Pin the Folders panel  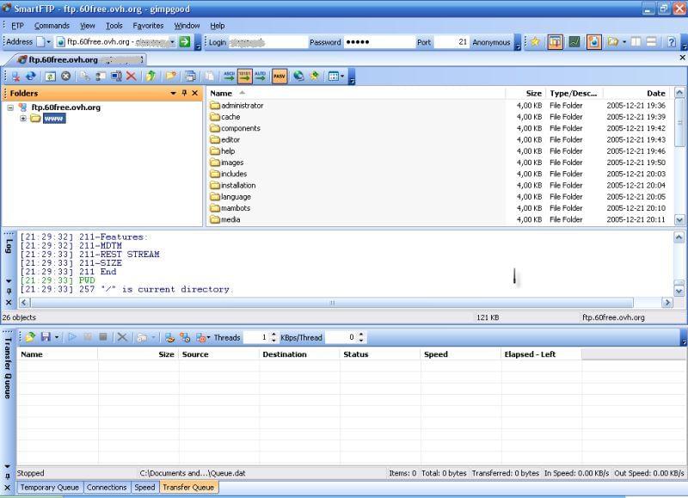coord(184,93)
